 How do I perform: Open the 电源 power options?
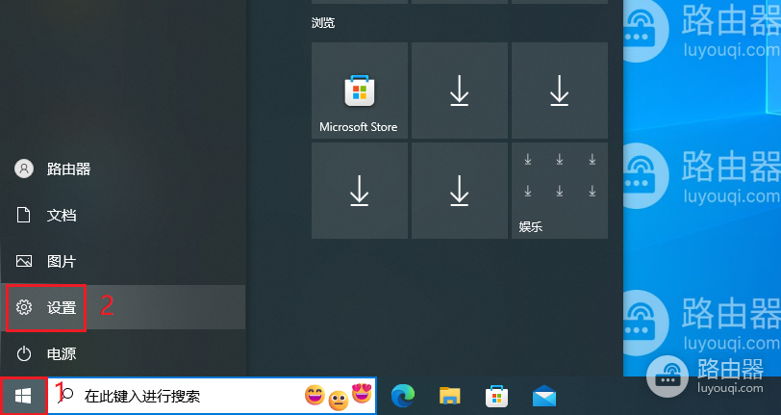[123, 354]
